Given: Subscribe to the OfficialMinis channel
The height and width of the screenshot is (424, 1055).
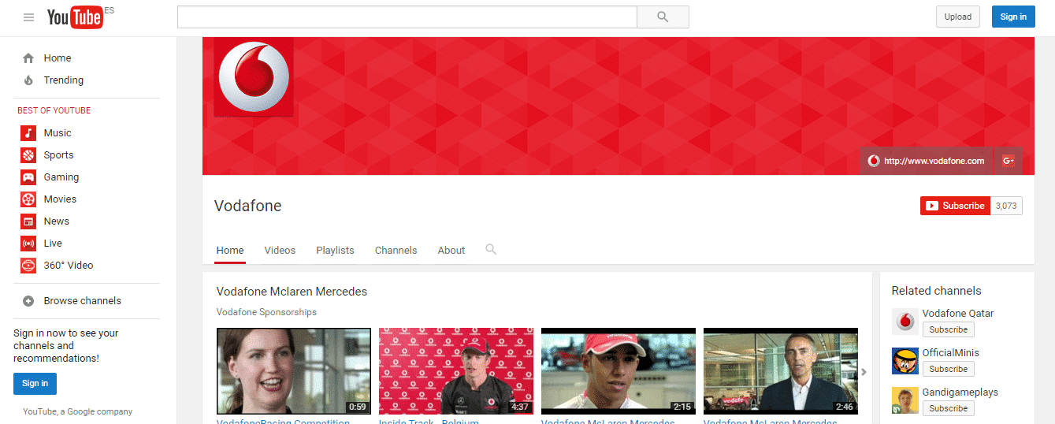Looking at the screenshot, I should (x=948, y=369).
